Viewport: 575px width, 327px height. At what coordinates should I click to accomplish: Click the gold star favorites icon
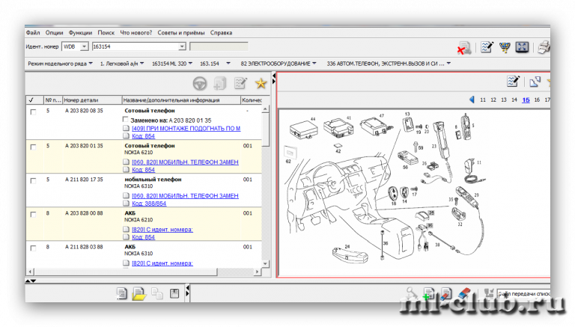[261, 84]
